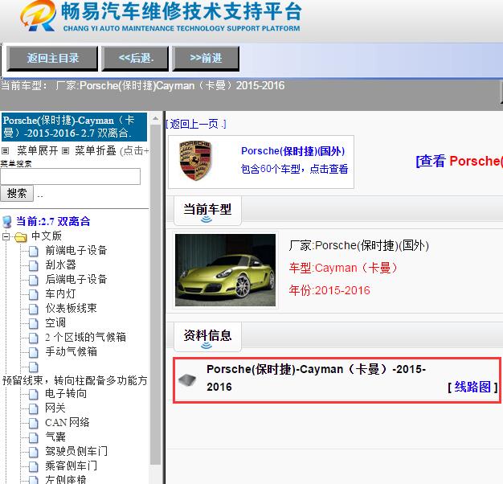Viewport: 503px width, 484px height.
Task: Click the page icon beside 仪表板线束
Action: [x=34, y=309]
